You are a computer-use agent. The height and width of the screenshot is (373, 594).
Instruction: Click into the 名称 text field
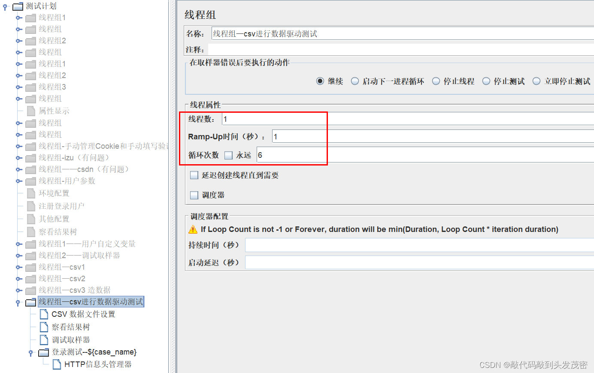[x=403, y=33]
